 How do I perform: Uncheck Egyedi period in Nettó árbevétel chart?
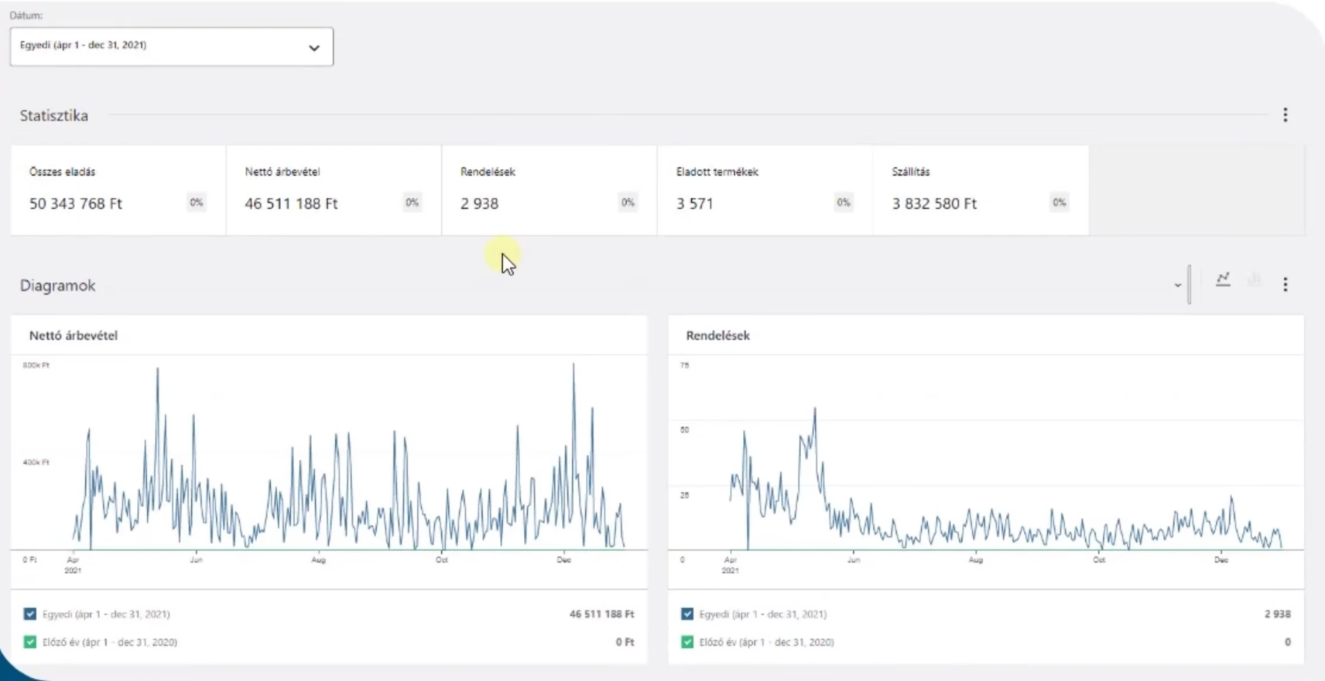click(x=30, y=614)
